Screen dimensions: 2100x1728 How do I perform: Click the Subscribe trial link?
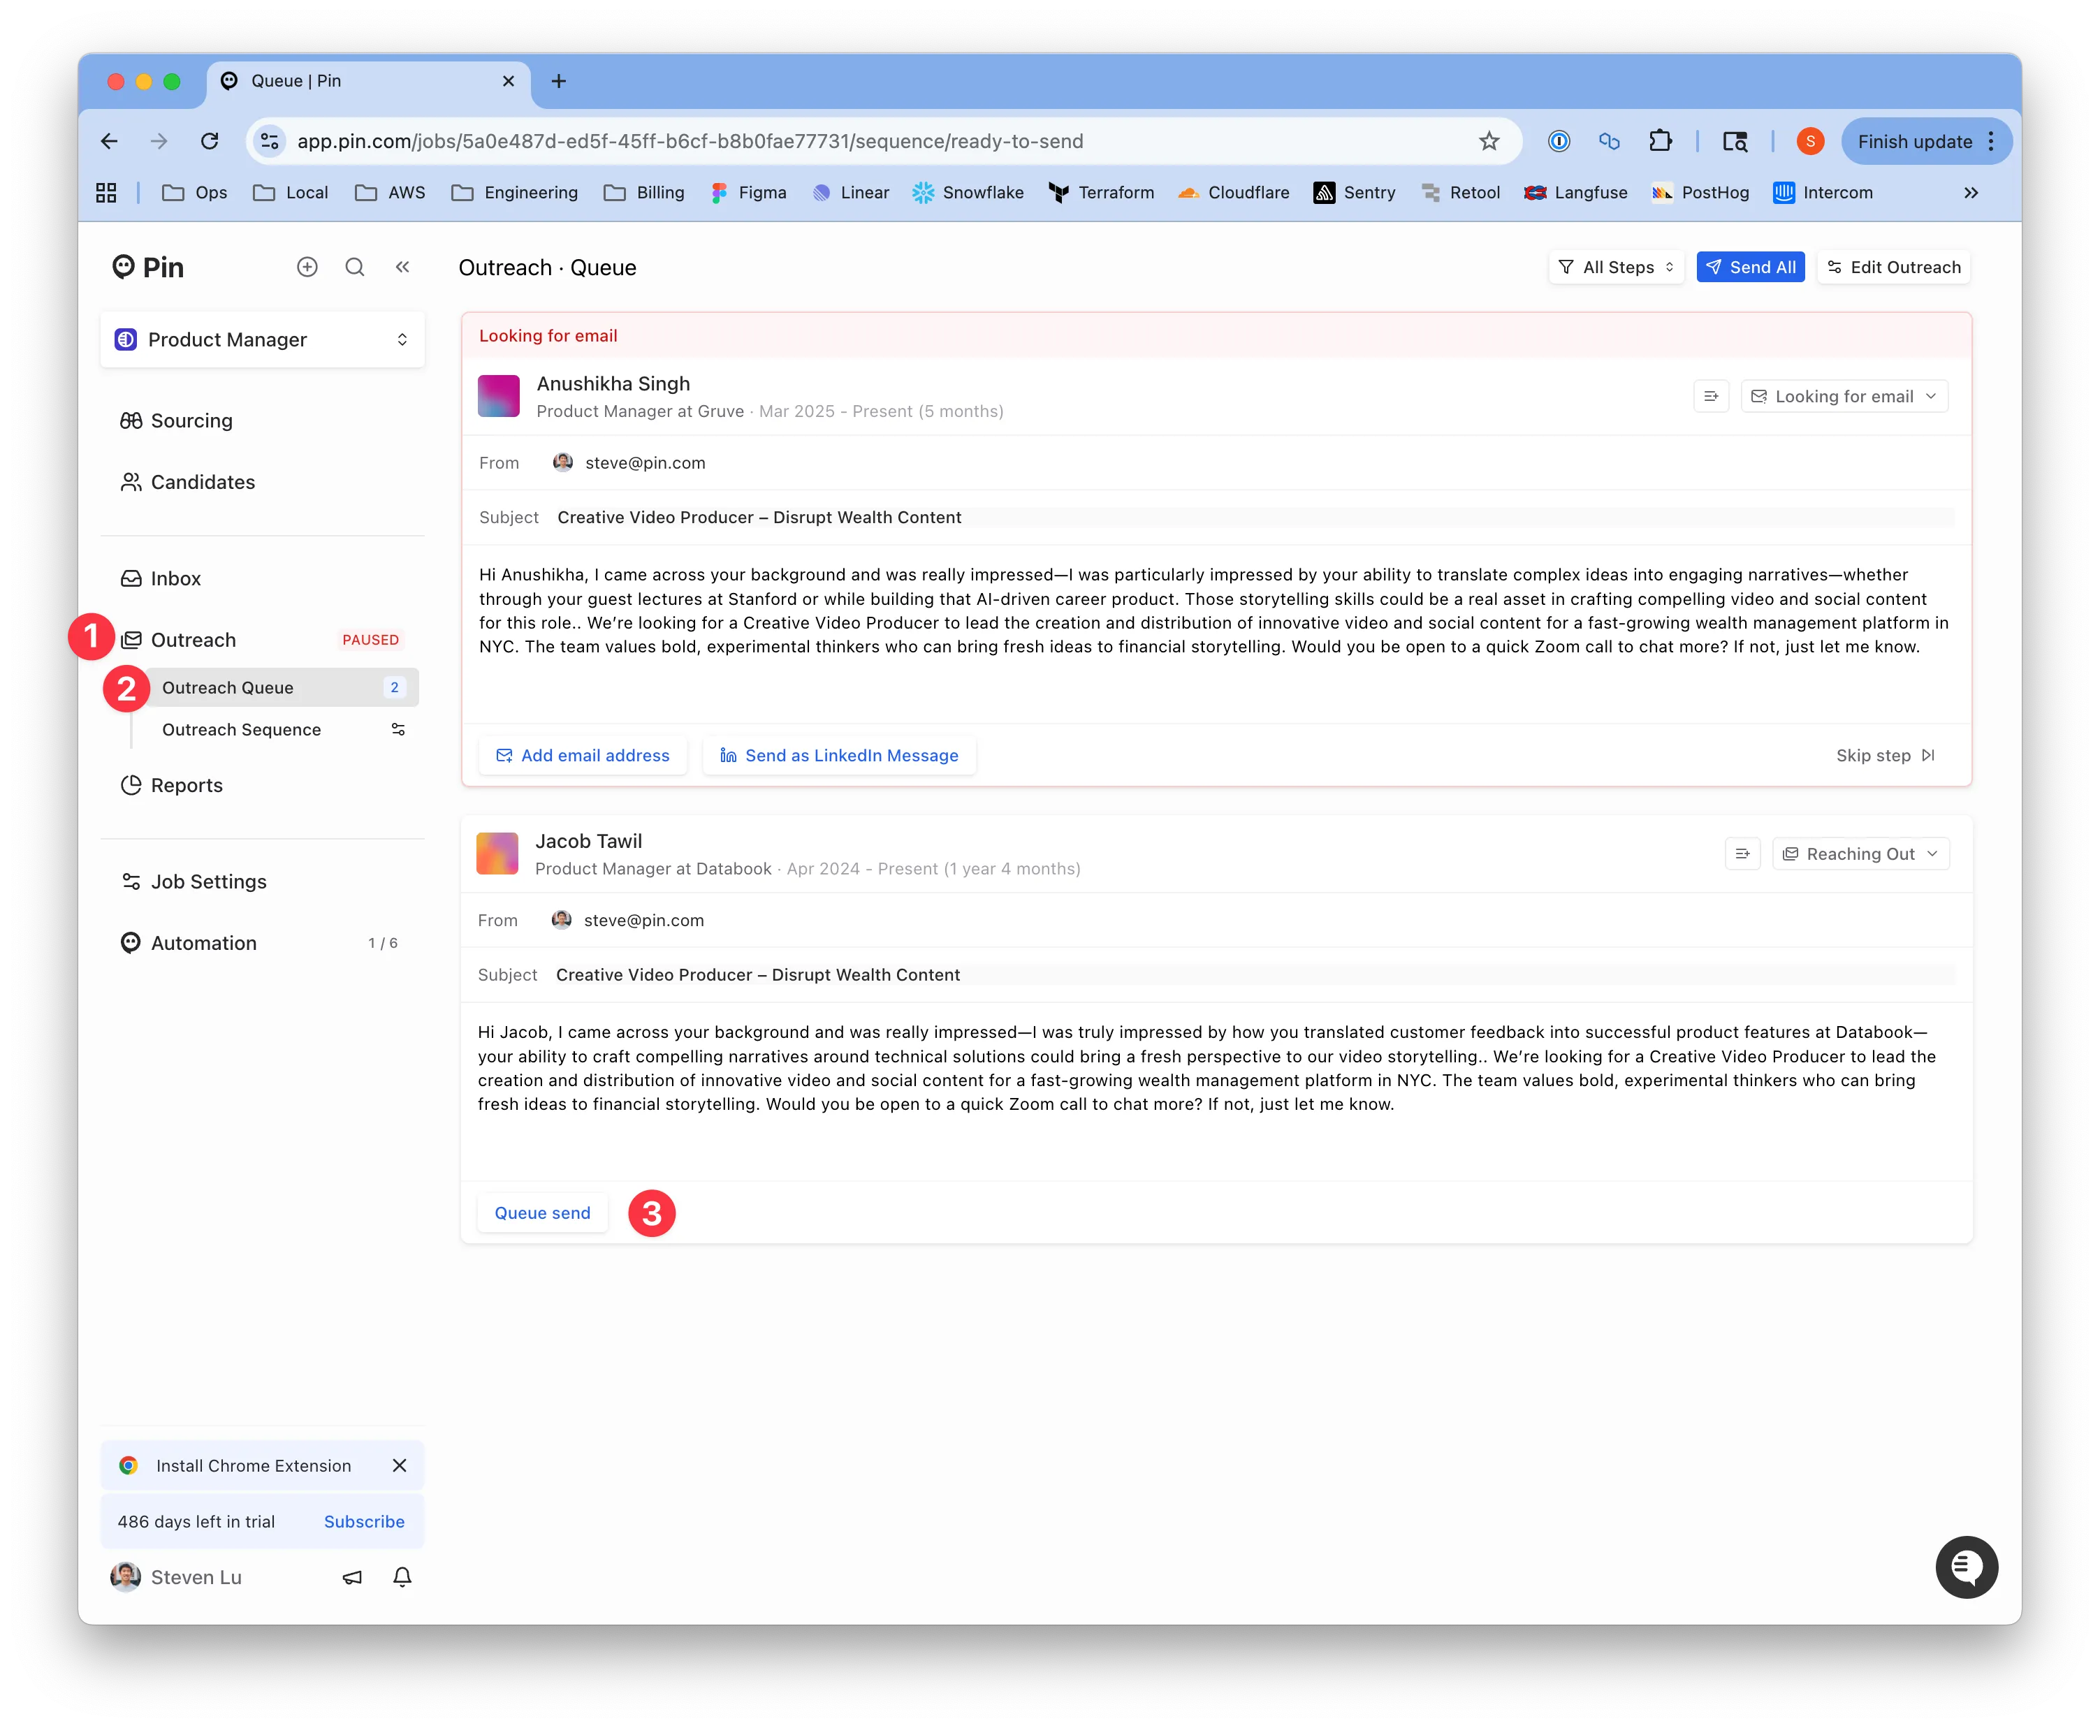click(363, 1521)
